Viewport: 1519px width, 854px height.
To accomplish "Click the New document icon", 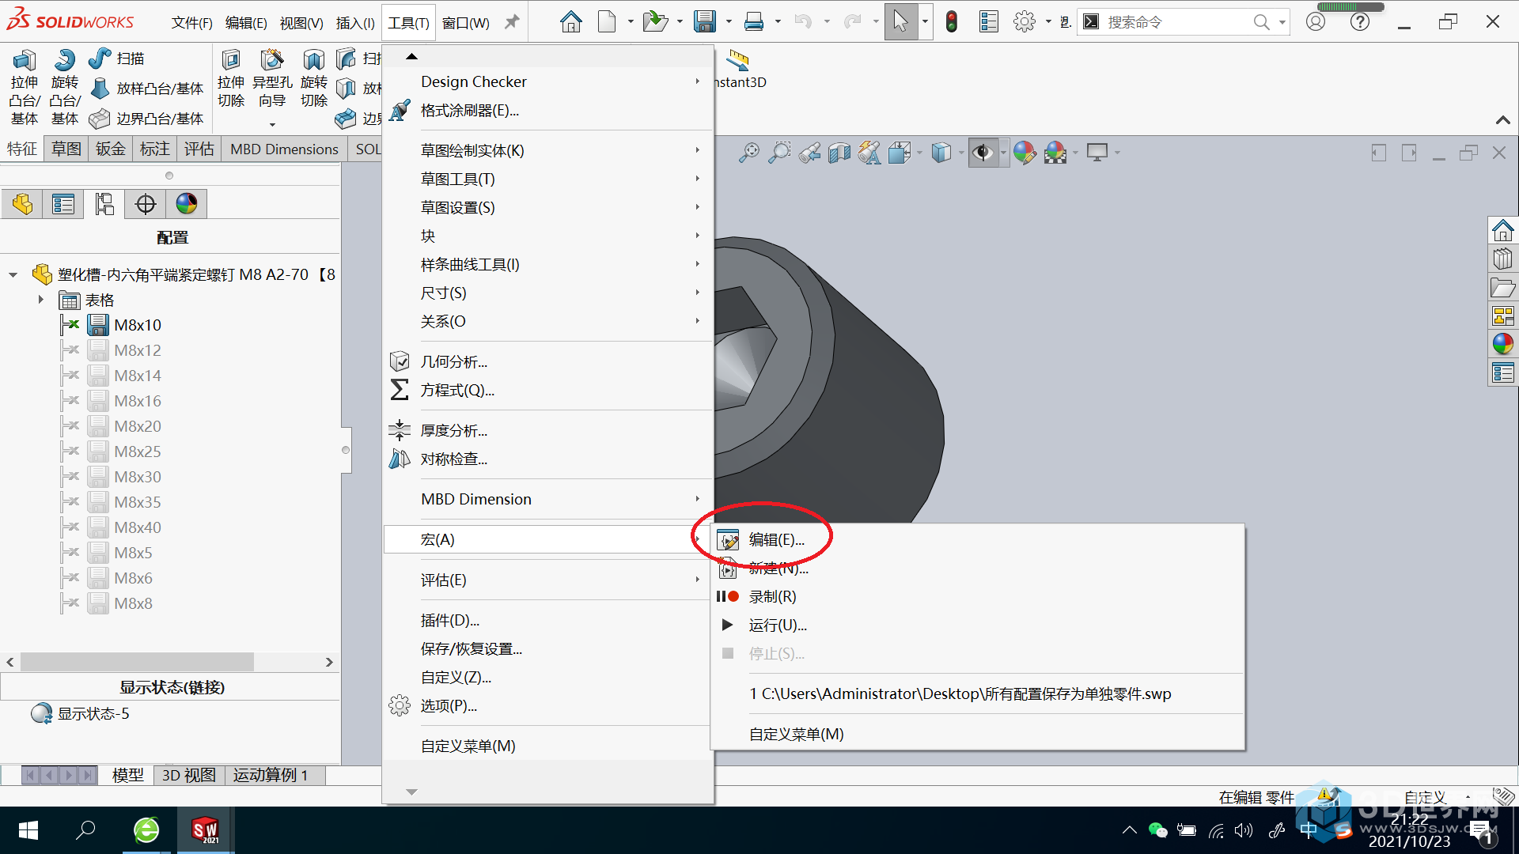I will click(607, 21).
